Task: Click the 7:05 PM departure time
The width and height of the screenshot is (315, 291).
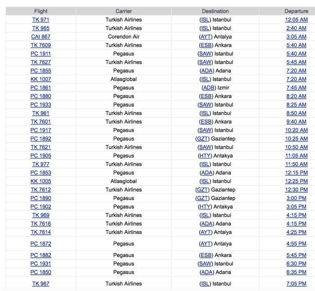Action: pos(296,284)
